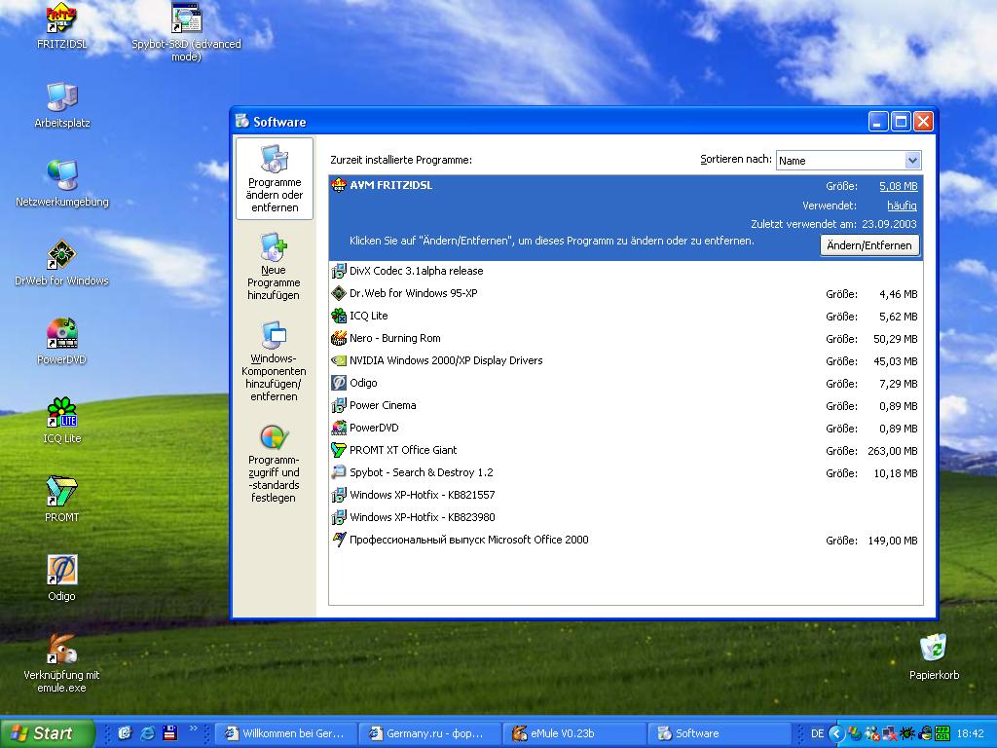Select the Microsoft Office 2000 entry
This screenshot has width=997, height=748.
coord(626,540)
